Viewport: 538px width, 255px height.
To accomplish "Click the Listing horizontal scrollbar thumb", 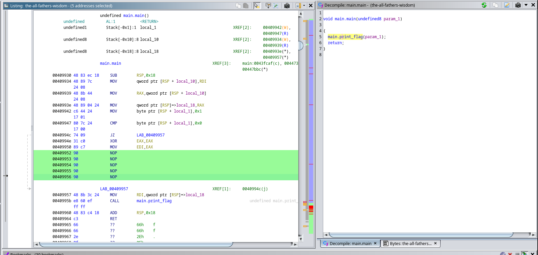I will pos(136,244).
